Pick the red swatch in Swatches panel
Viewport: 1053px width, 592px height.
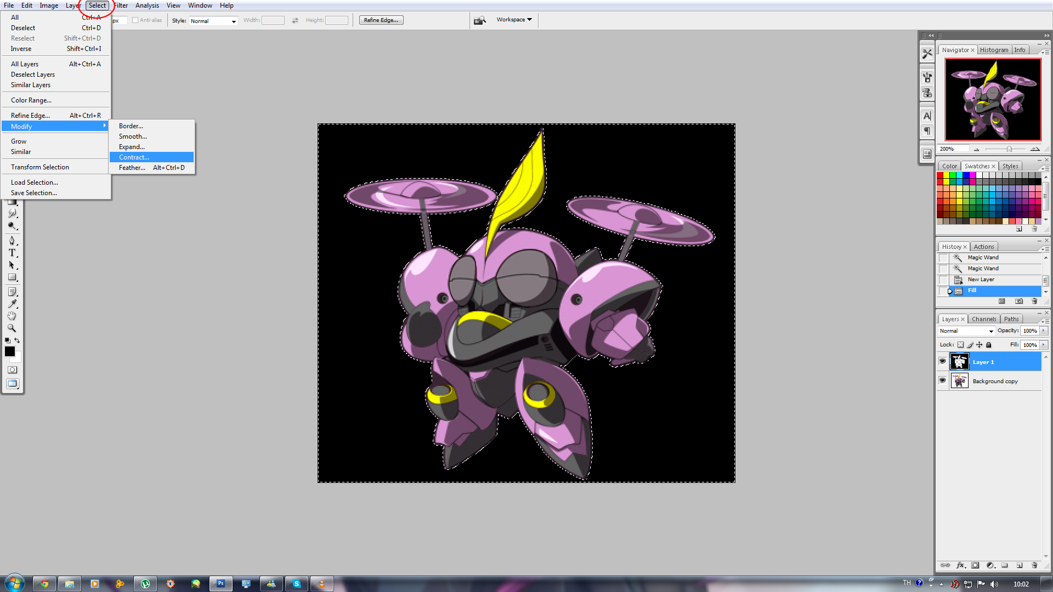939,175
